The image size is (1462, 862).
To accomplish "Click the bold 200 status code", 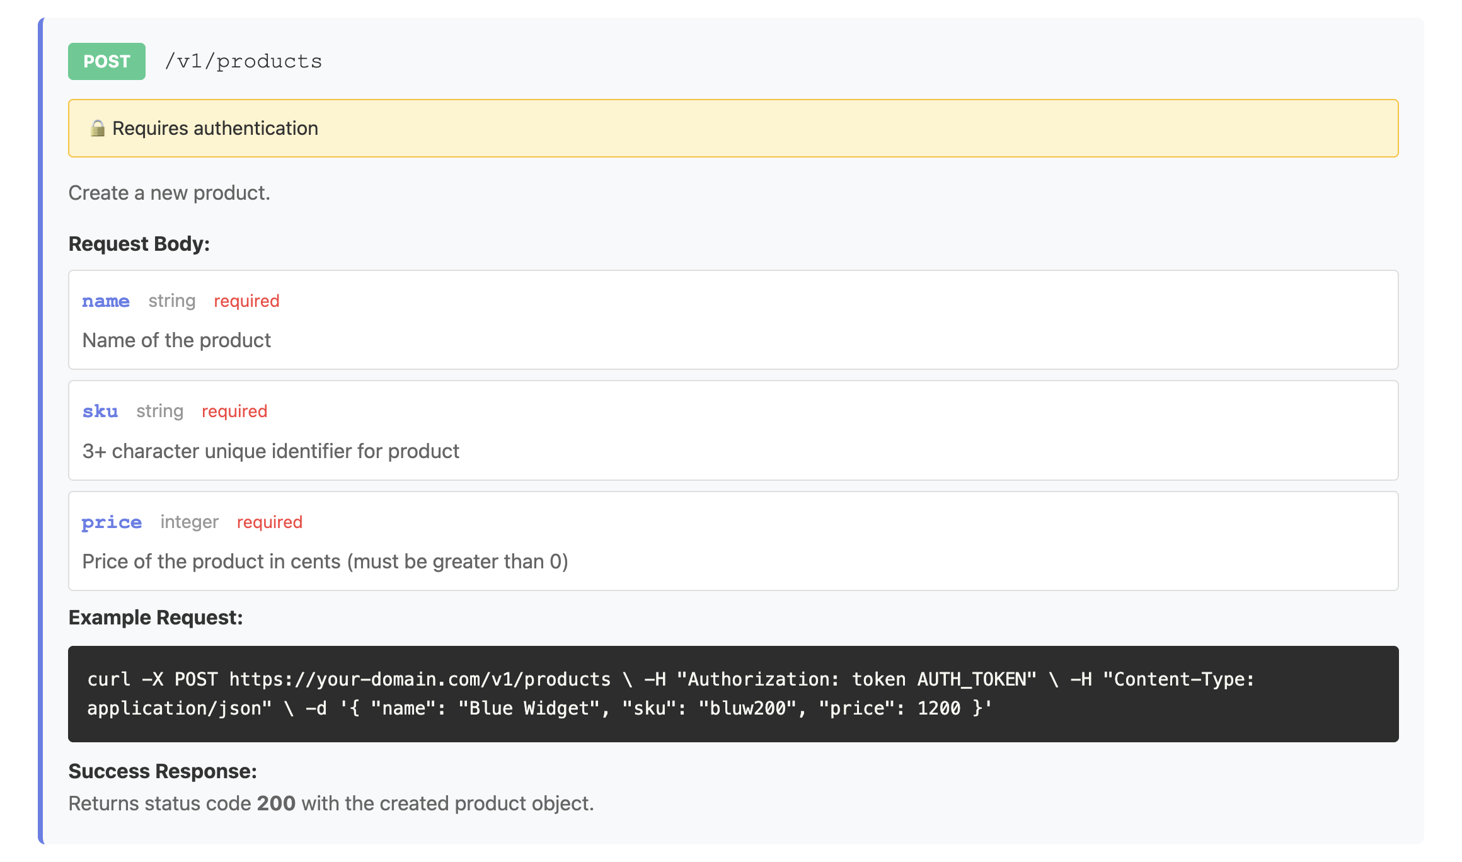I will tap(276, 803).
